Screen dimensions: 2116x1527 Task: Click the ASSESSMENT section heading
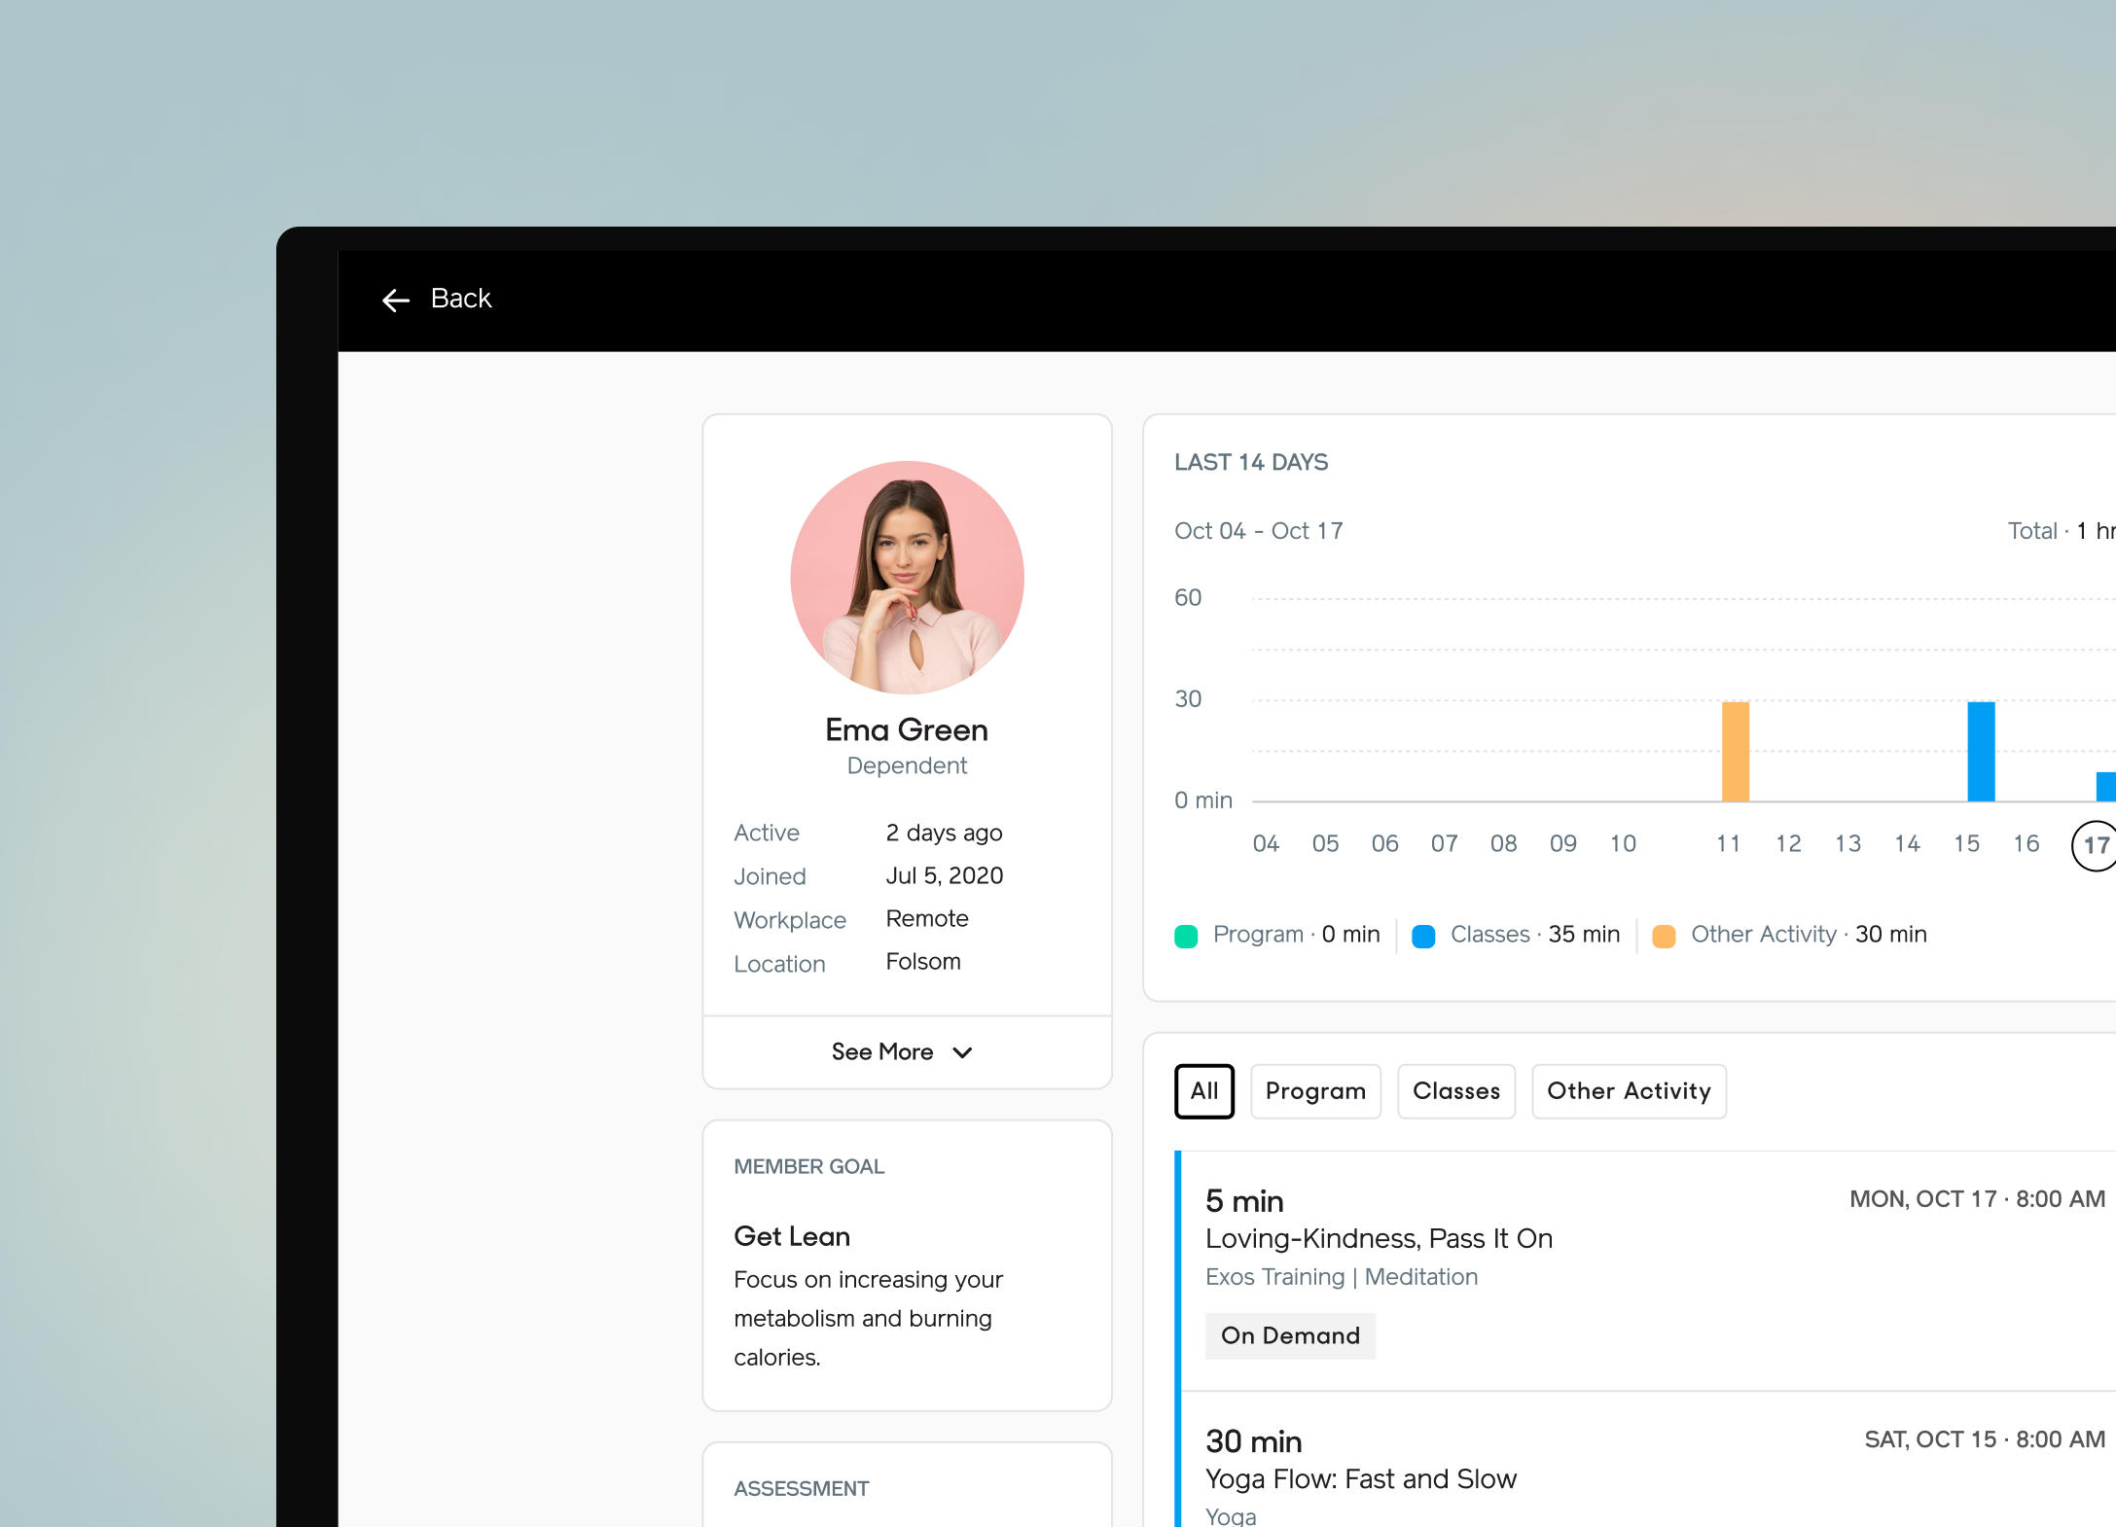coord(802,1488)
